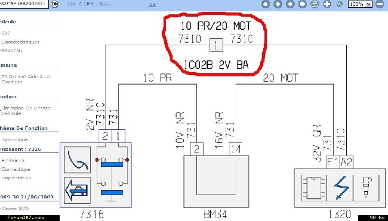
Task: Click the << collapse link in header
Action: (152, 4)
